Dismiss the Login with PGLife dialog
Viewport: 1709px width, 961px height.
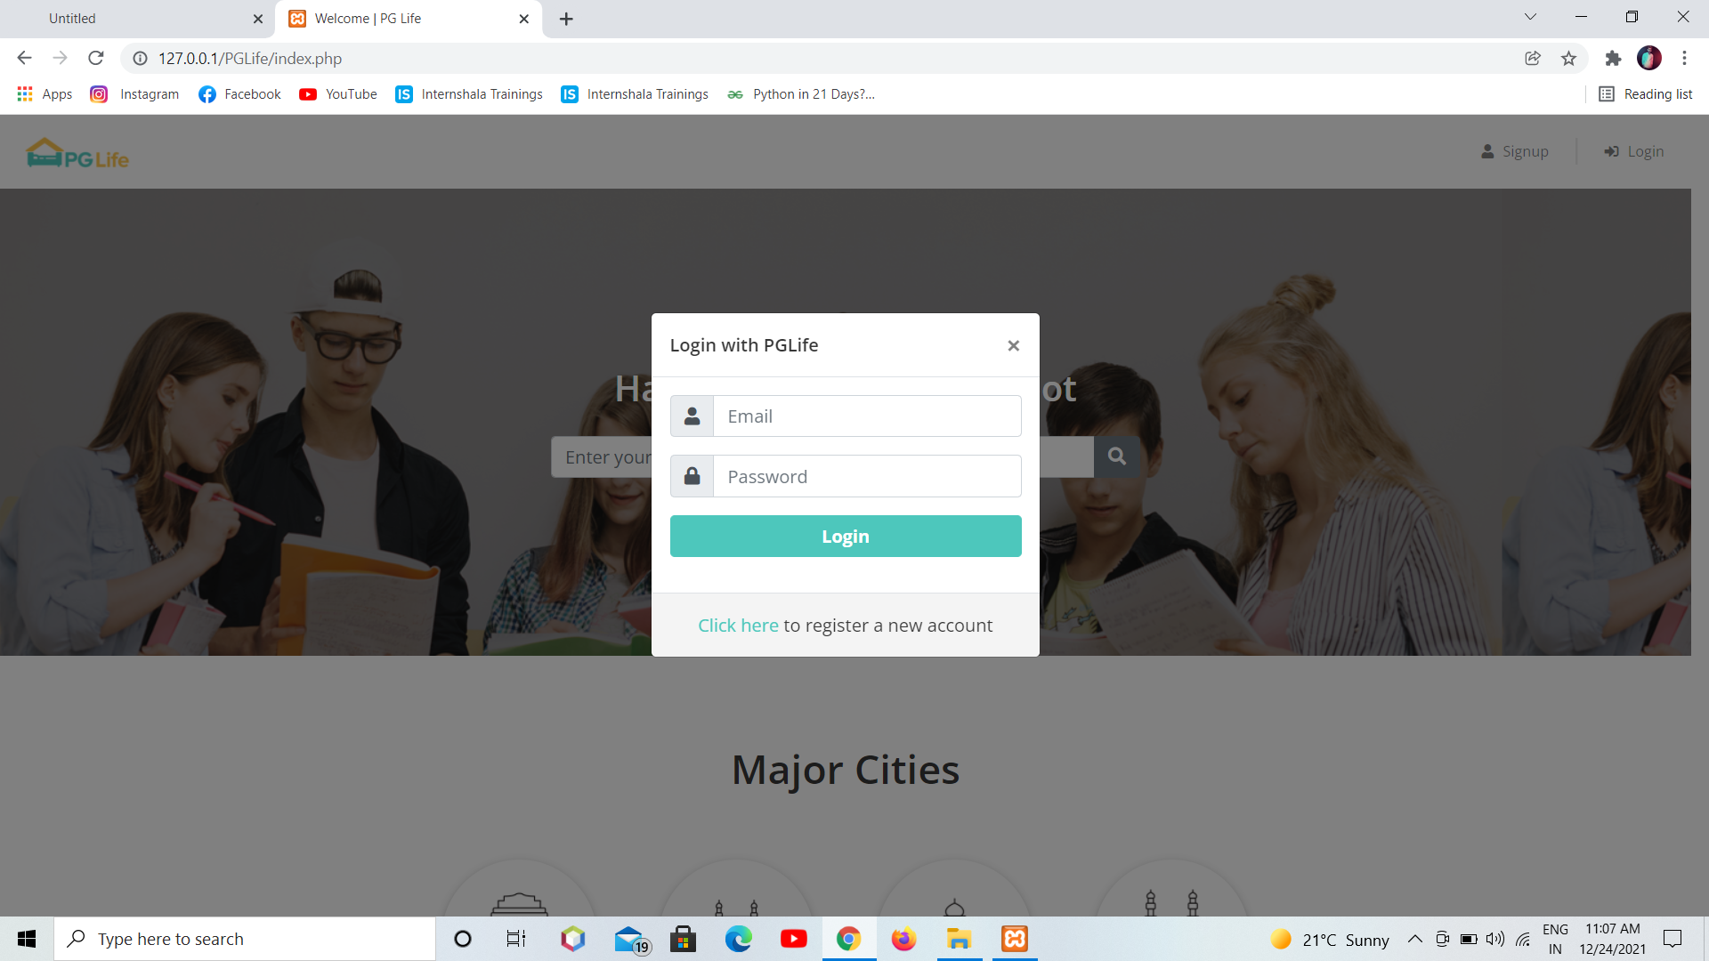coord(1013,345)
